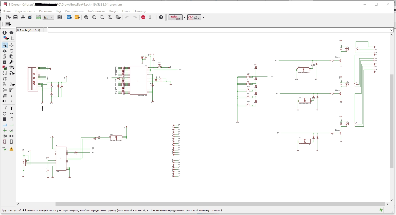Open the Инструменты menu

(75, 11)
